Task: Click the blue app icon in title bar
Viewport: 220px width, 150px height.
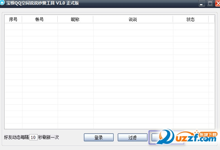Action: click(2, 3)
